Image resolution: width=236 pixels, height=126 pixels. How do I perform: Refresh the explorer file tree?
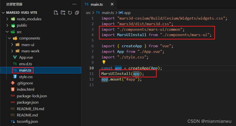pyautogui.click(x=70, y=13)
